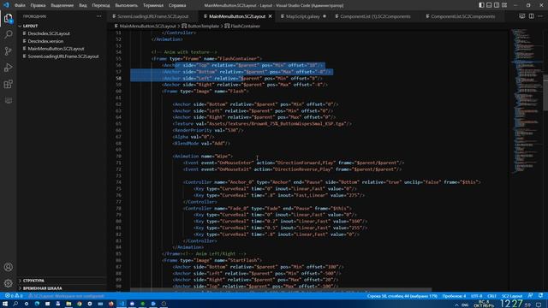Show hidden system tray icons
Screen dimensions: 548x308
(x=456, y=305)
